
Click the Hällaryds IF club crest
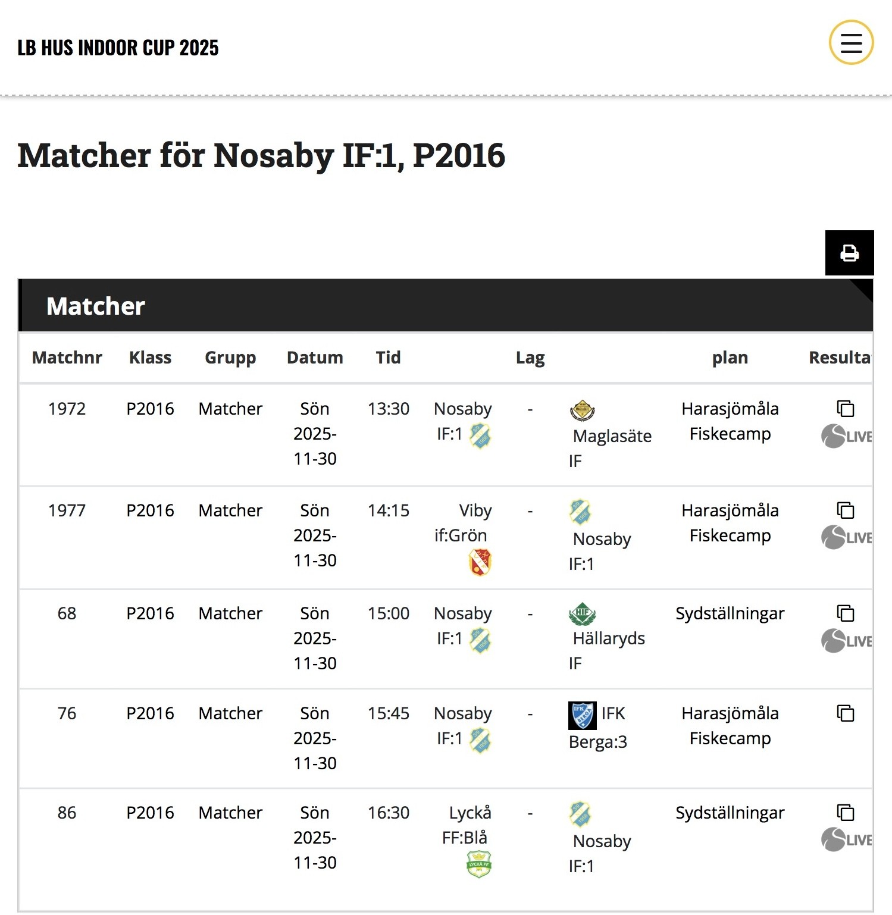click(582, 614)
